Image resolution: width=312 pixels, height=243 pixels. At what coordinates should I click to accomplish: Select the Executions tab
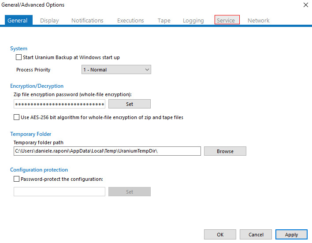click(130, 20)
